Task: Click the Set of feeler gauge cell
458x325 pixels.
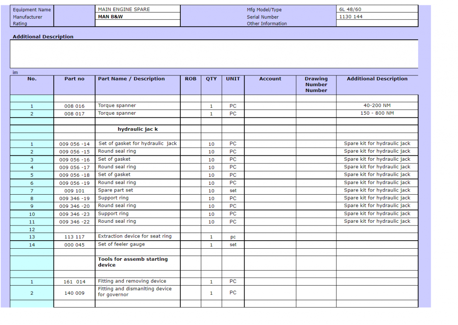Action: pyautogui.click(x=137, y=245)
